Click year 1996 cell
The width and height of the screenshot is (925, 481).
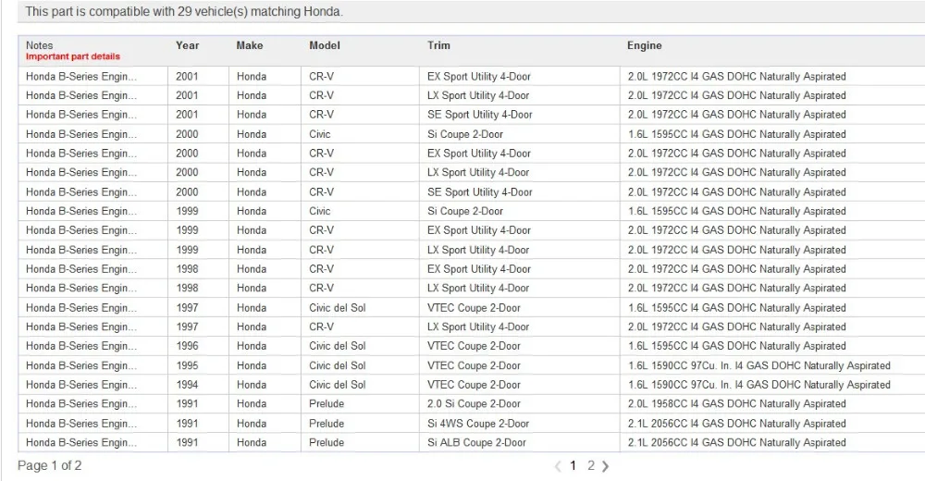tap(187, 346)
